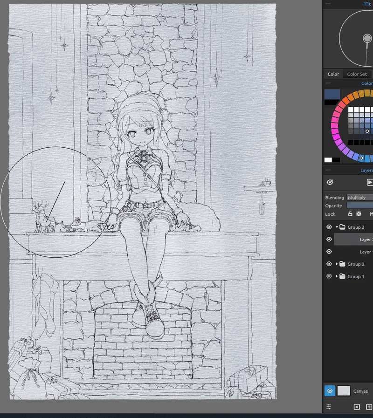
Task: Click the play-arrow button in Layers panel
Action: [370, 182]
